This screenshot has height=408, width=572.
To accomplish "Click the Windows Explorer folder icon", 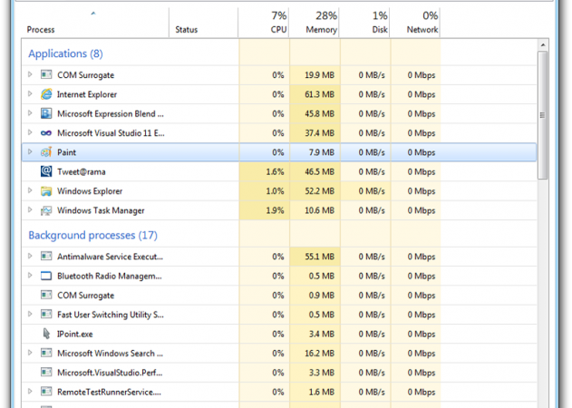I will [45, 191].
